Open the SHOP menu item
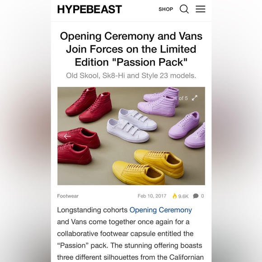Screen dimensions: 262x262 tap(166, 9)
